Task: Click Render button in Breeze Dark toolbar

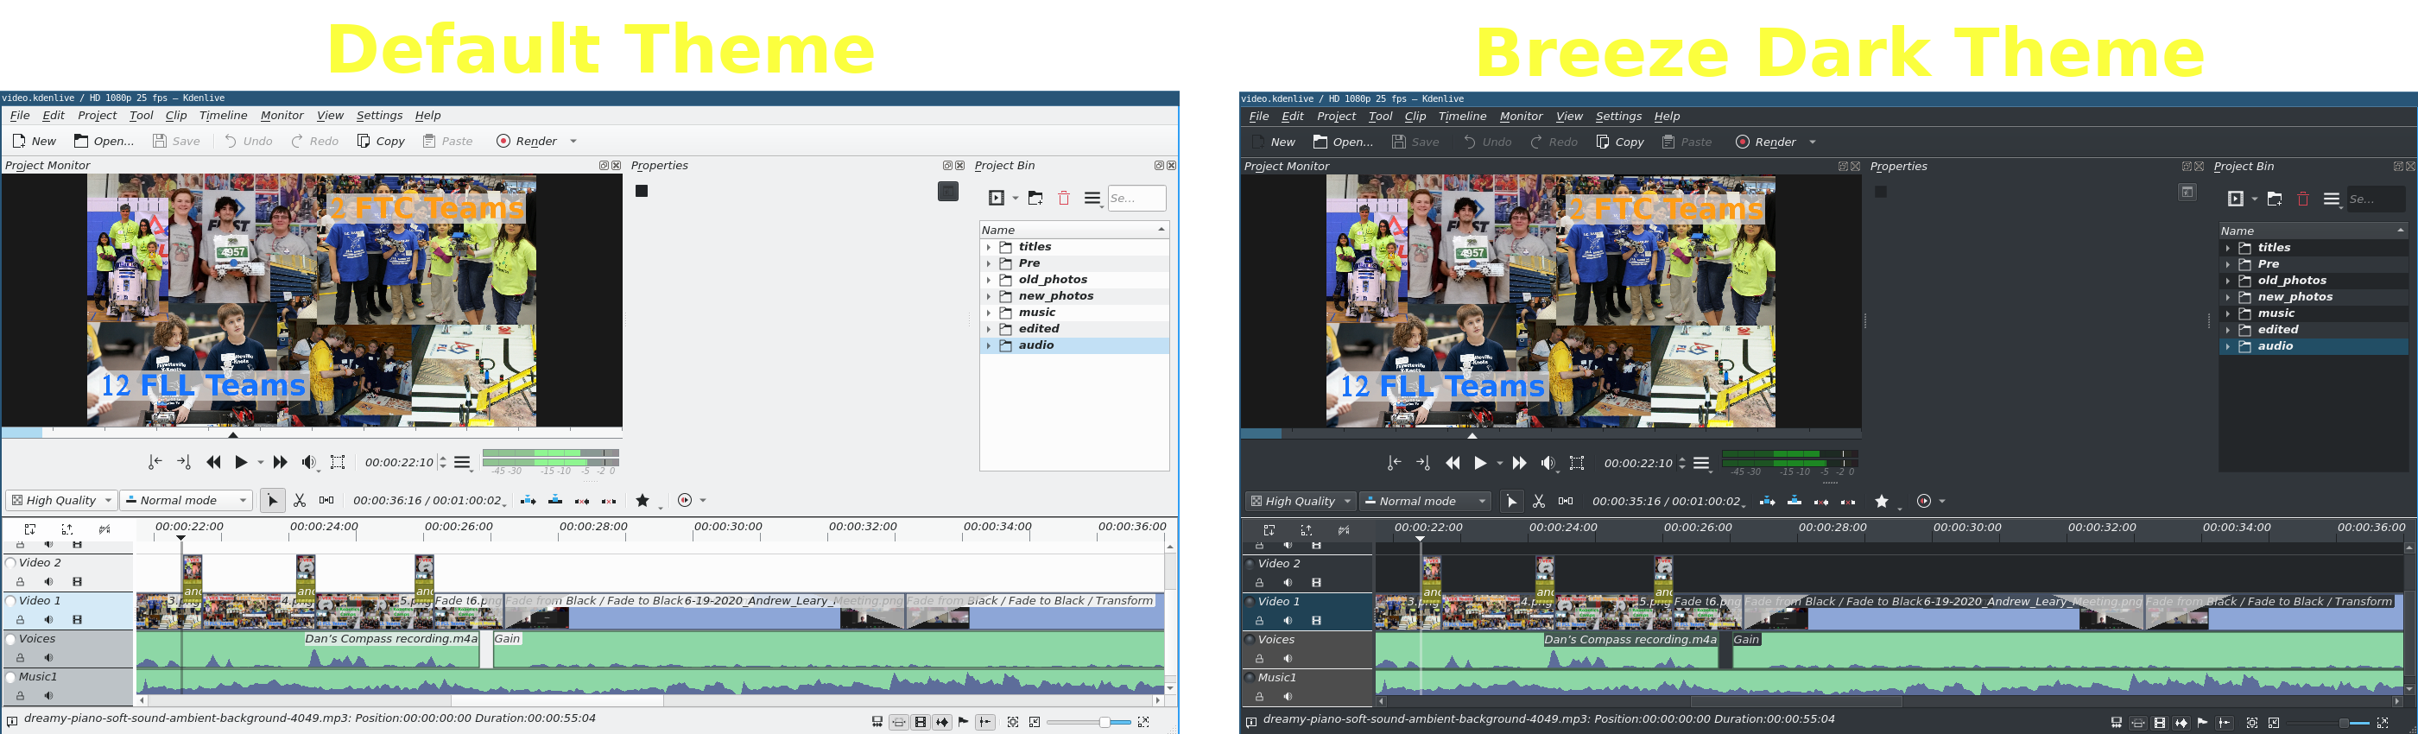Action: coord(1766,142)
